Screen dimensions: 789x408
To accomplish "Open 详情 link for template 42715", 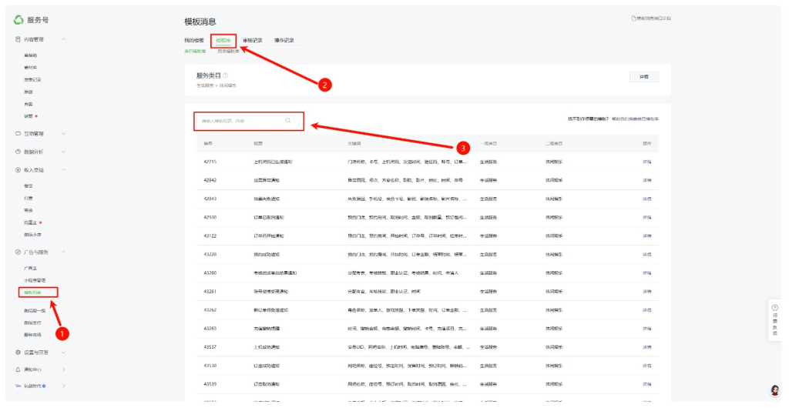I will click(x=647, y=162).
